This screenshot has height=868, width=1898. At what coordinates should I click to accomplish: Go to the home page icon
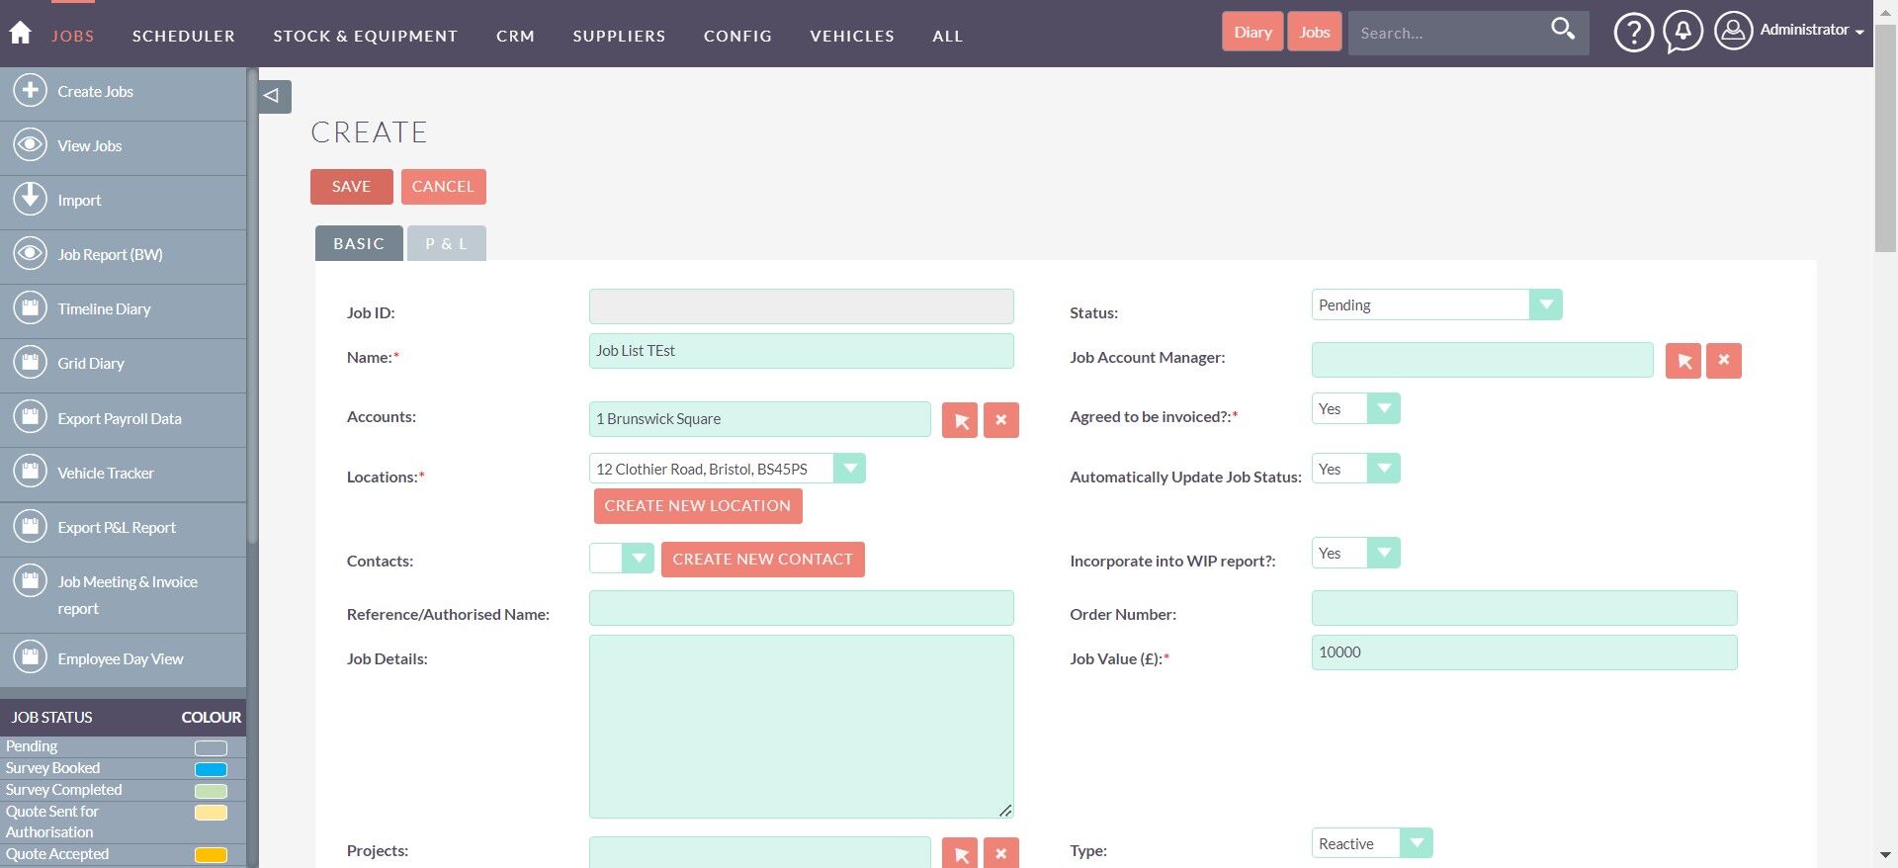[x=21, y=33]
